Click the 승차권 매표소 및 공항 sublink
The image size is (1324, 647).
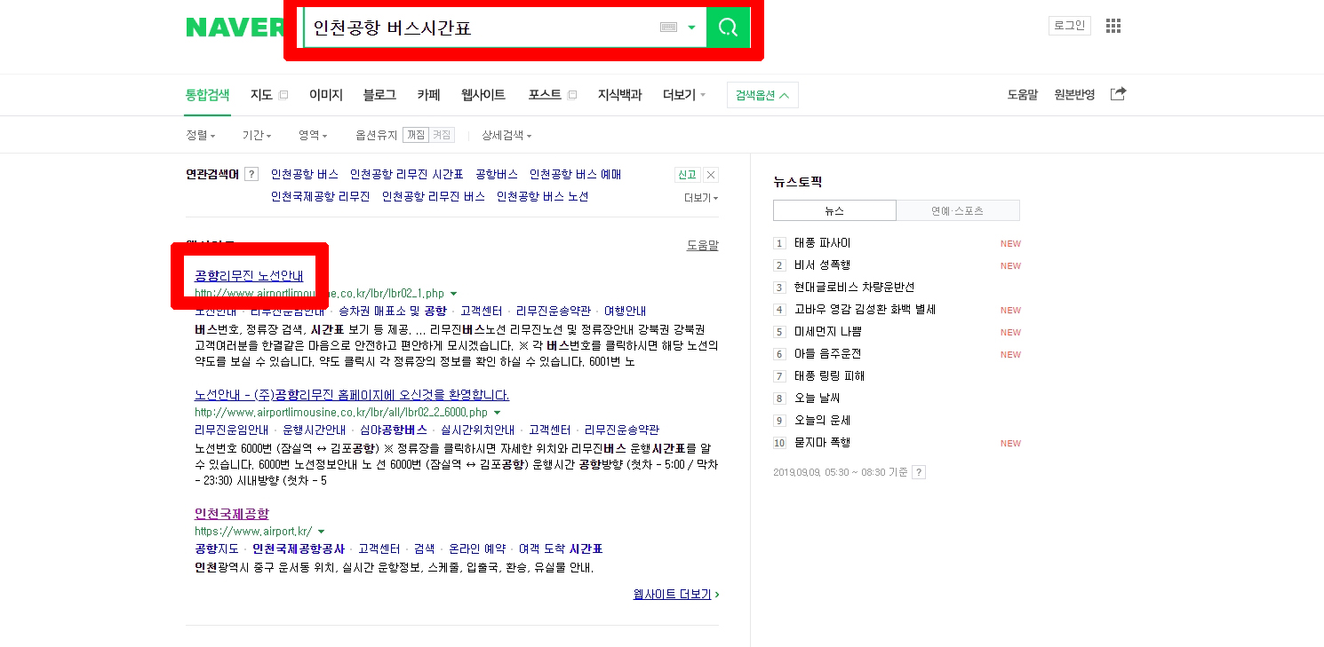click(392, 311)
